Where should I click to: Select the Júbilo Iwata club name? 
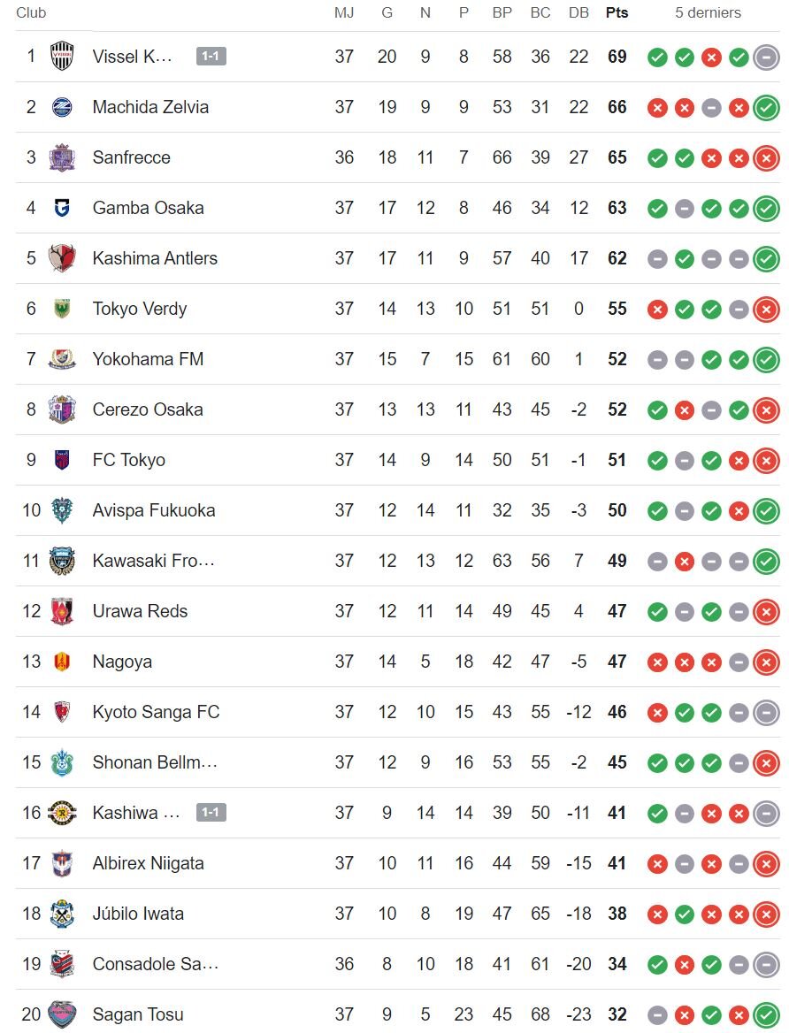point(138,914)
